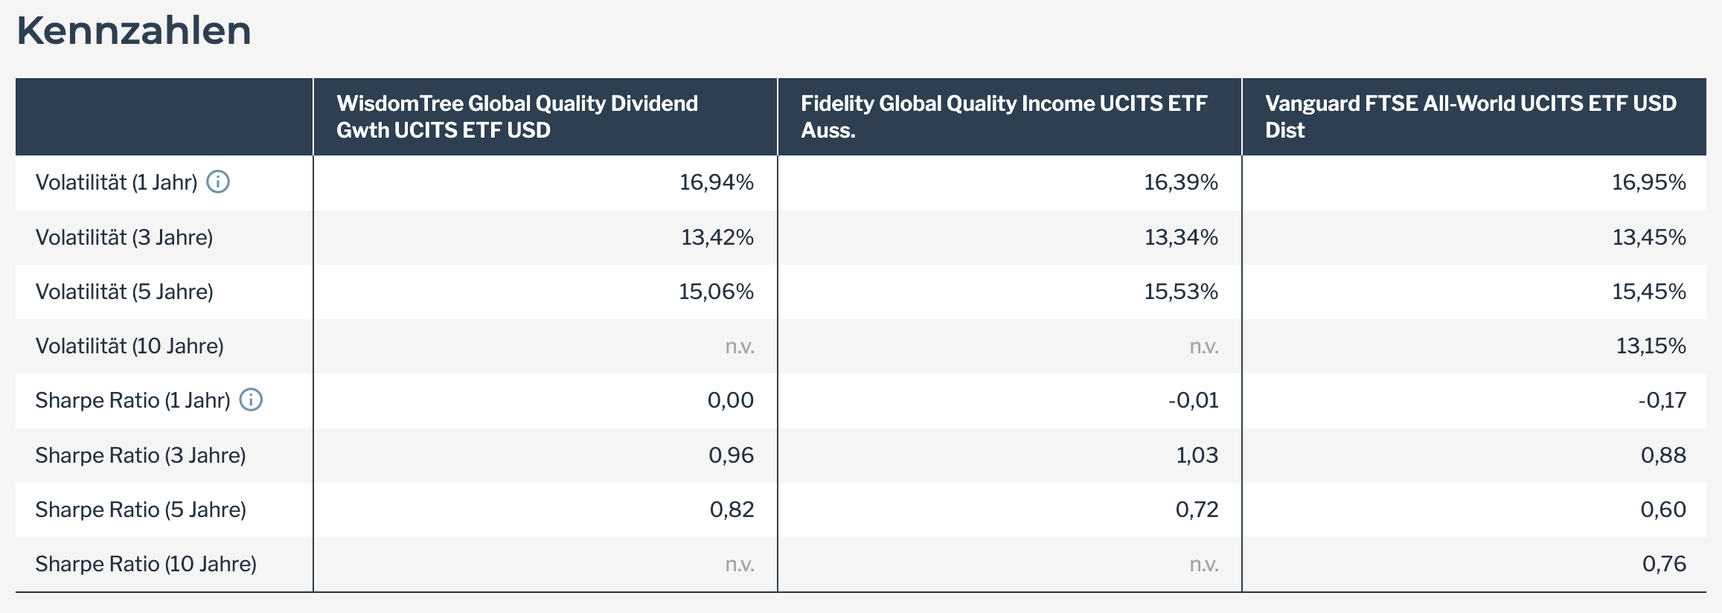Click Vanguard's 0,76 ten-year Sharpe ratio
This screenshot has height=613, width=1722.
pos(1664,564)
